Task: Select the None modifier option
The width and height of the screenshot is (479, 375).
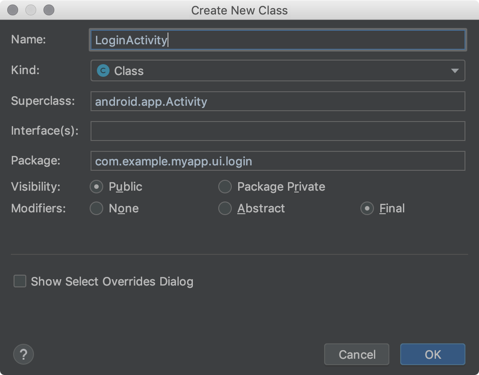Action: (96, 208)
